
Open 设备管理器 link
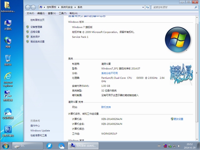coord(36,27)
